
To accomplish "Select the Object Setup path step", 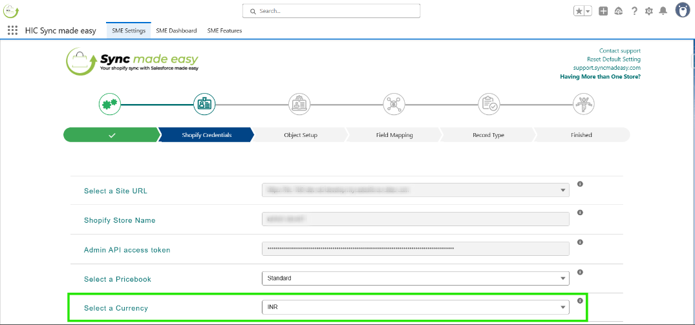I will tap(301, 135).
